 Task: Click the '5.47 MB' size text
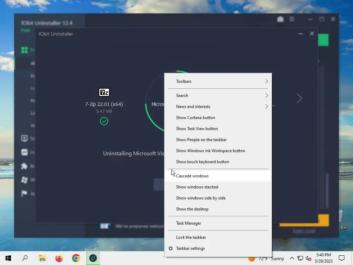104,111
